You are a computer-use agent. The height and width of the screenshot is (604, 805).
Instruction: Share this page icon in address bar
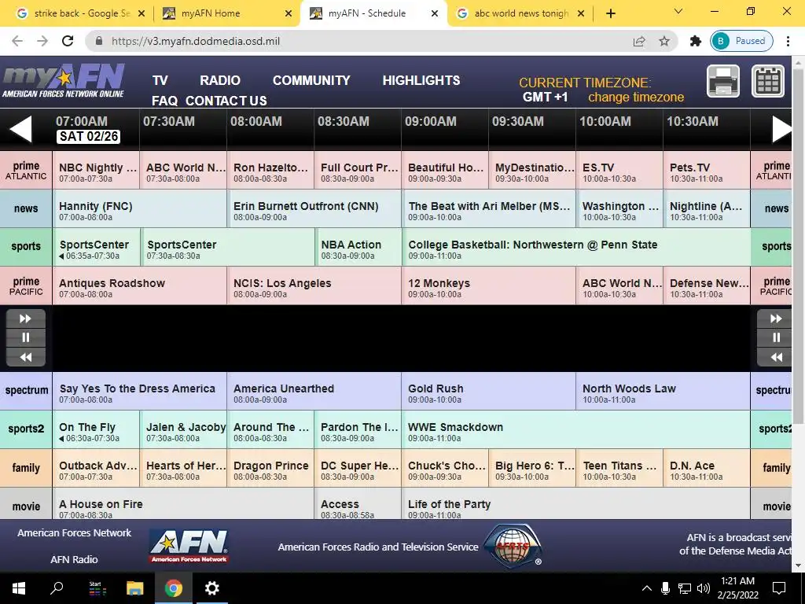point(639,41)
